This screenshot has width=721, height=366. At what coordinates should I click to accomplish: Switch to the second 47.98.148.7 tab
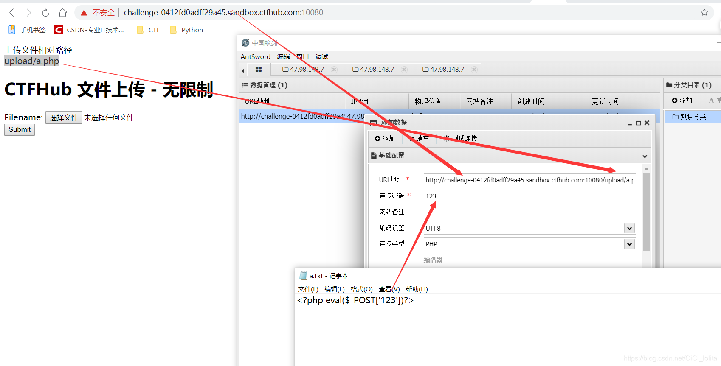pos(373,70)
